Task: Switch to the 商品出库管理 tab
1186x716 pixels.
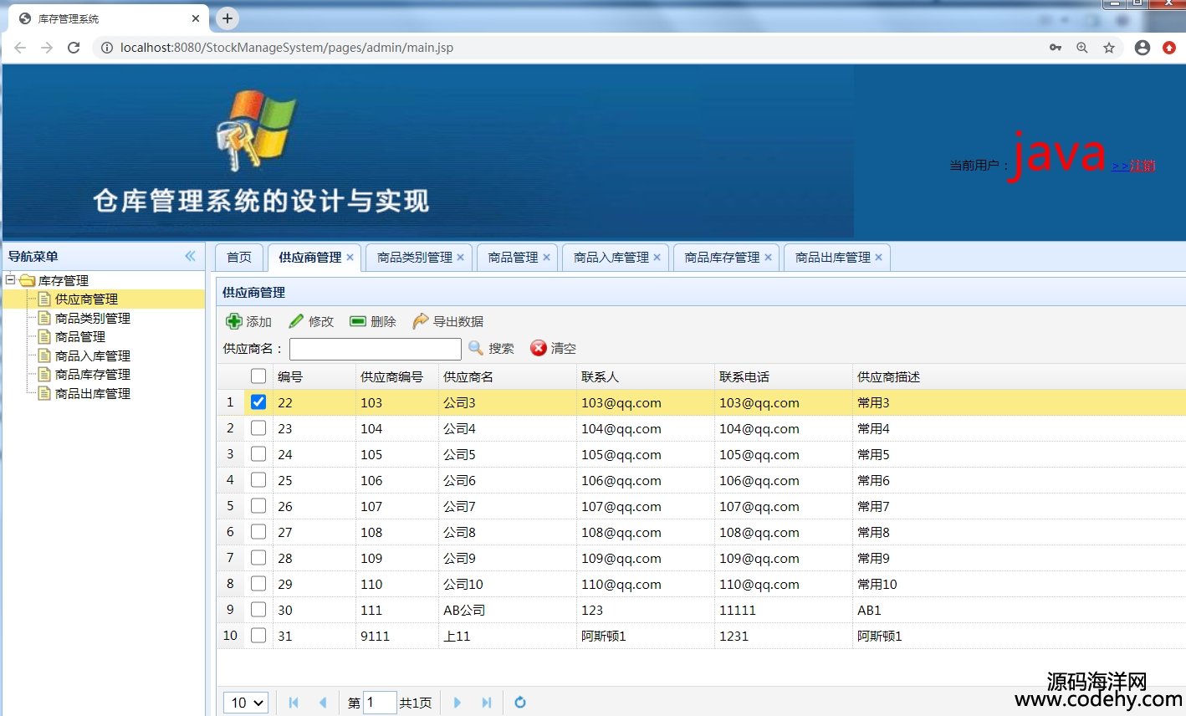Action: pos(832,258)
